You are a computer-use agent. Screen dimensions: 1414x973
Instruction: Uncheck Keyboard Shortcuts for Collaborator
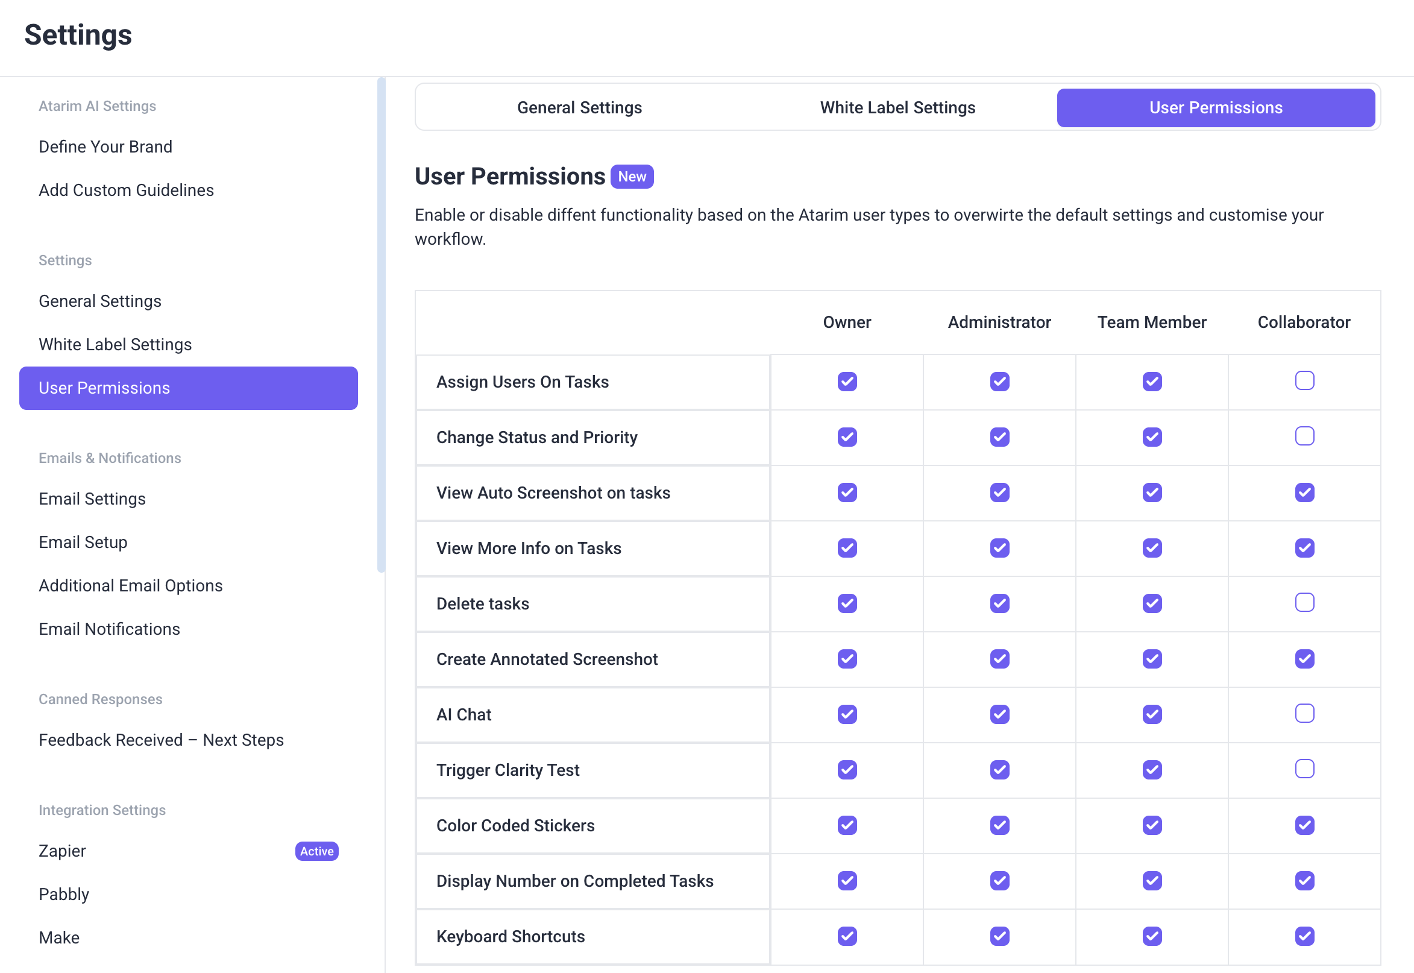point(1304,936)
